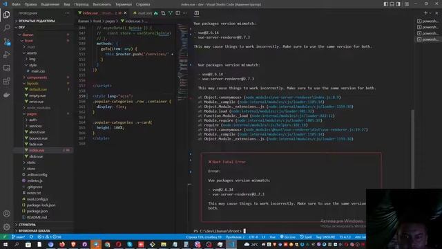Open the Справка menu
This screenshot has height=249, width=442.
(x=143, y=4)
